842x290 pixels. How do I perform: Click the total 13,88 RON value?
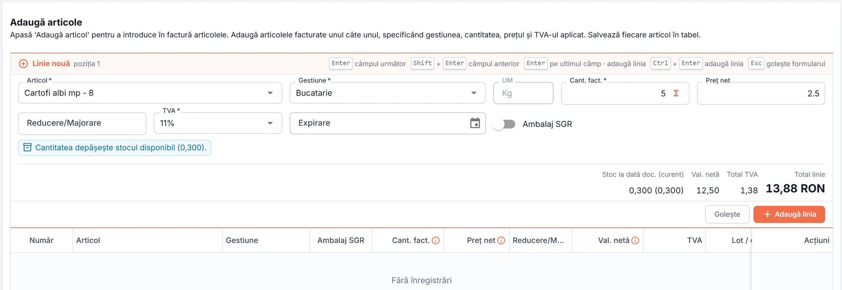click(x=795, y=189)
